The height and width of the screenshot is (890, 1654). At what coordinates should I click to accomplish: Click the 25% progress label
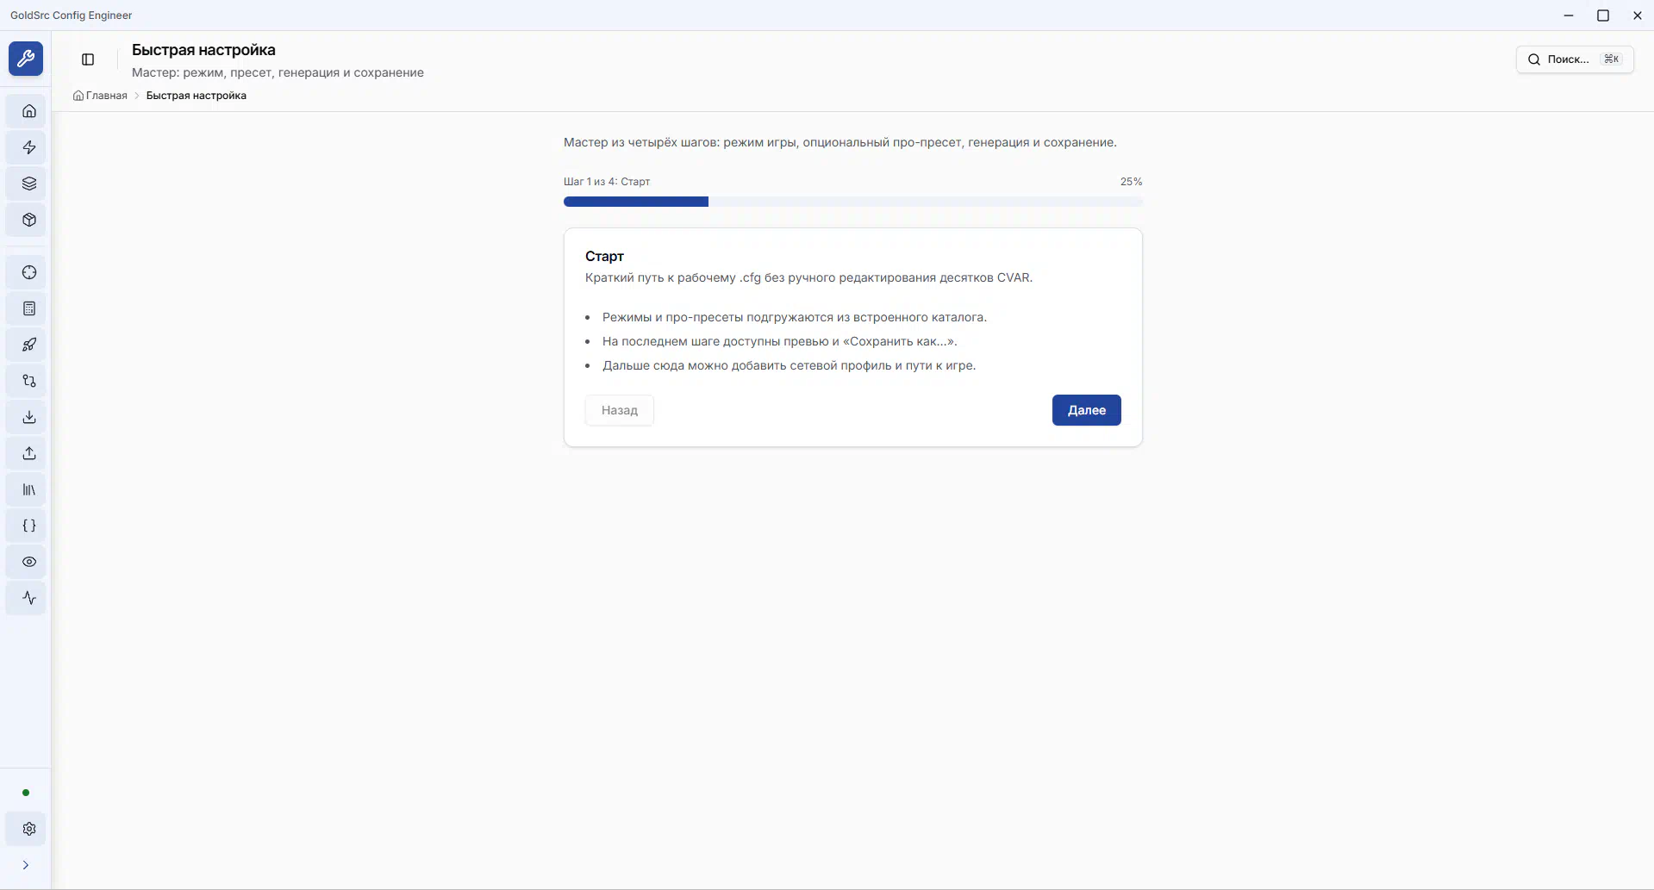pyautogui.click(x=1131, y=182)
